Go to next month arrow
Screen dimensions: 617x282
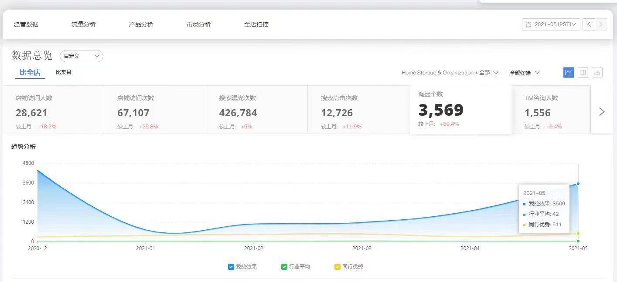[x=601, y=24]
